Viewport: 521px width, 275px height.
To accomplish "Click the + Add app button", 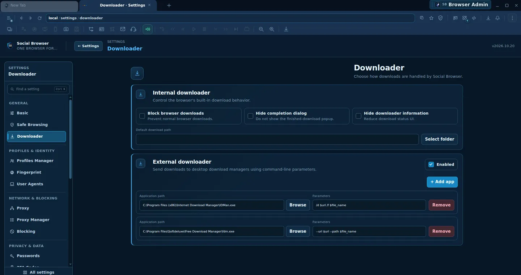I will pyautogui.click(x=442, y=182).
